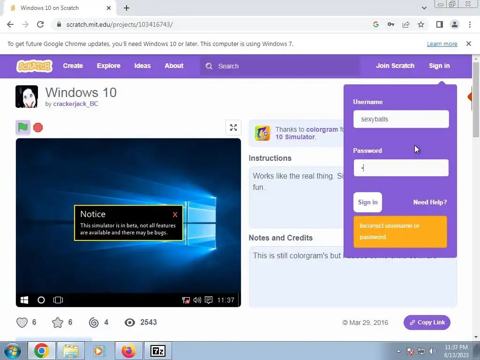Love this project with the heart icon
The width and height of the screenshot is (480, 360).
point(22,322)
